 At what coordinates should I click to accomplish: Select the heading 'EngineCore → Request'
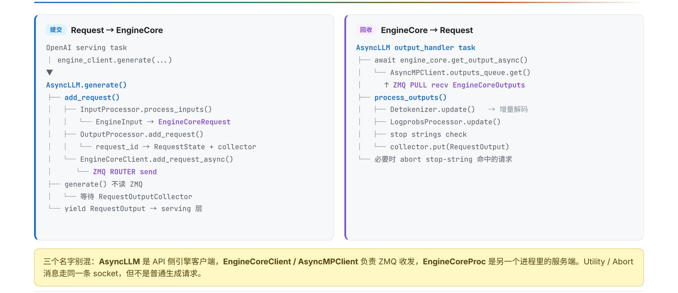427,30
